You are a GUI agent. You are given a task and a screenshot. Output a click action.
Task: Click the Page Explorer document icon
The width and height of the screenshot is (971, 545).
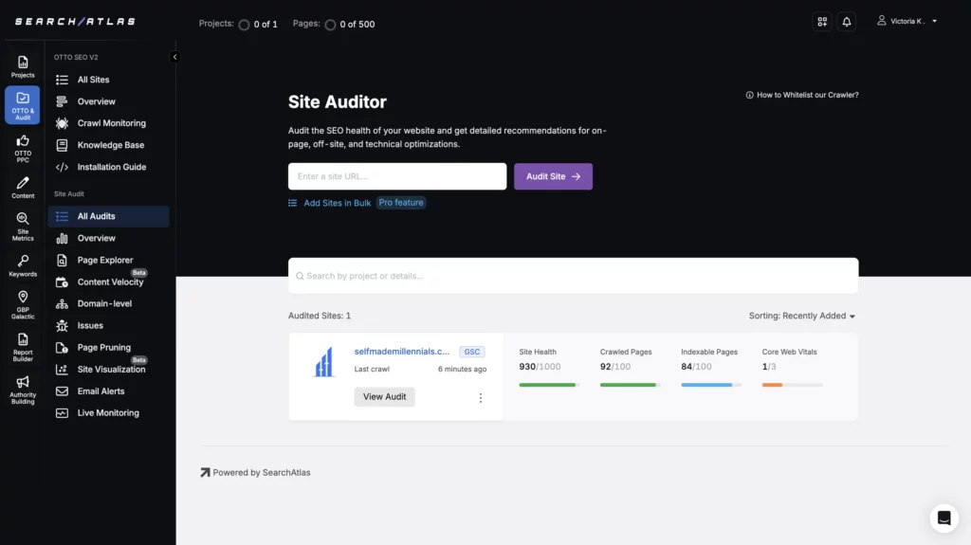pyautogui.click(x=62, y=260)
